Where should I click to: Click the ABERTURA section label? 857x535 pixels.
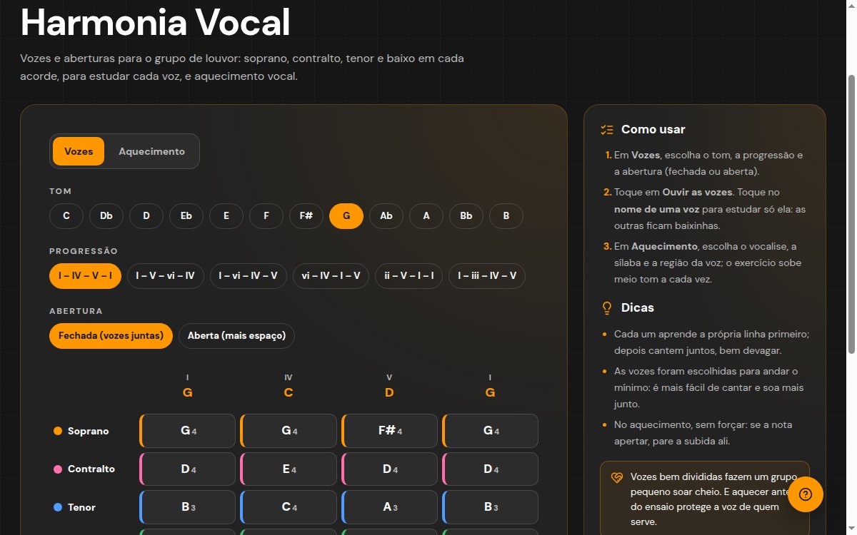(x=76, y=311)
